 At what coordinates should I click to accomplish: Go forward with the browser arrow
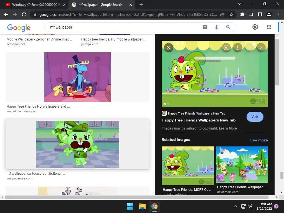(x=15, y=14)
